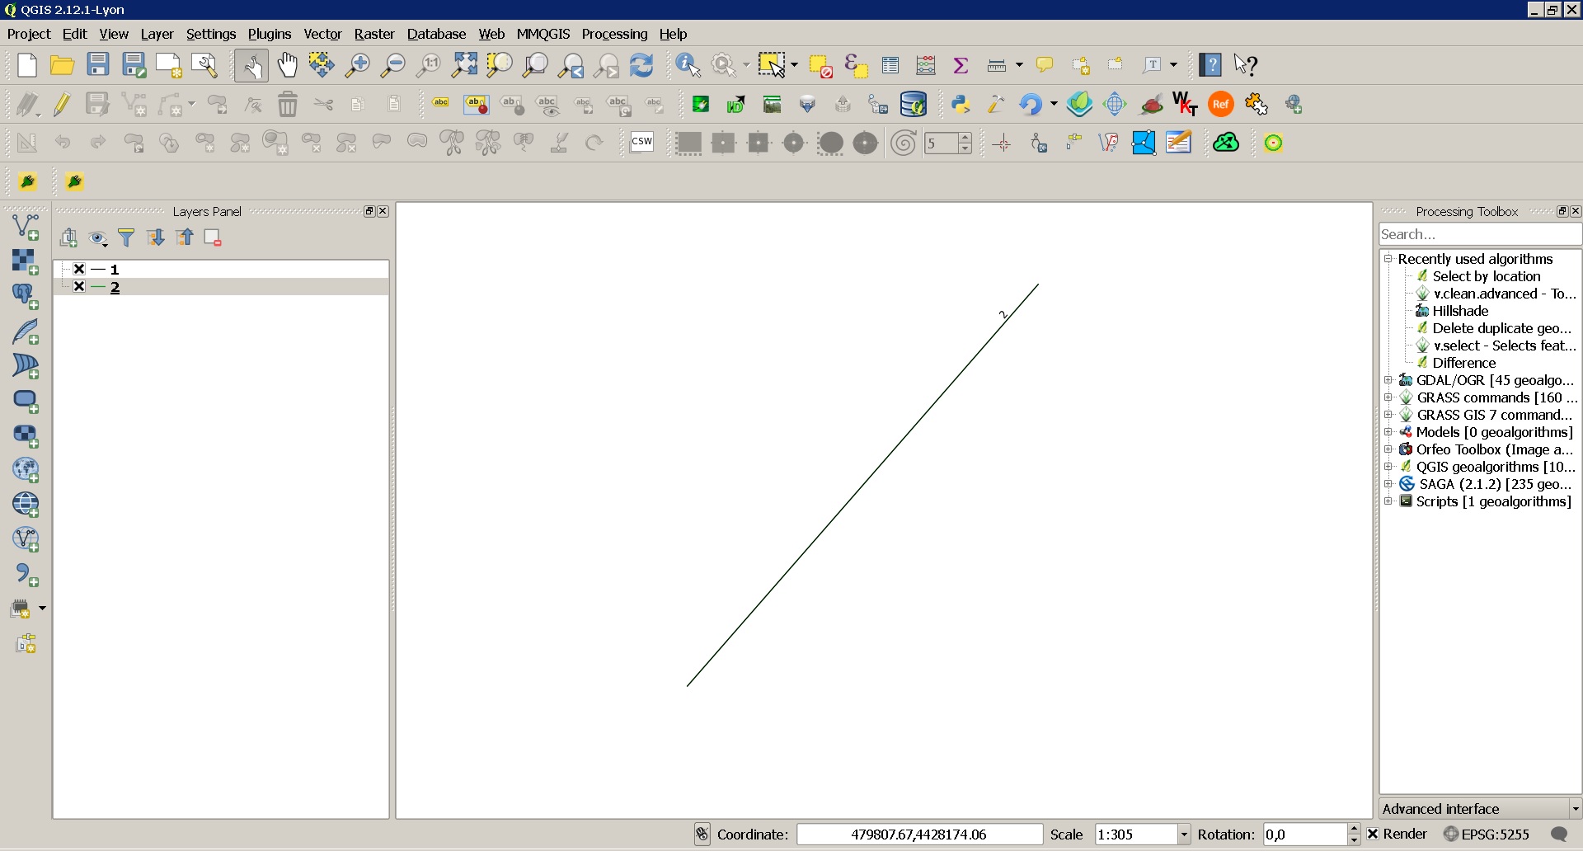Click the Add Vector Layer icon
This screenshot has width=1583, height=851.
(26, 226)
